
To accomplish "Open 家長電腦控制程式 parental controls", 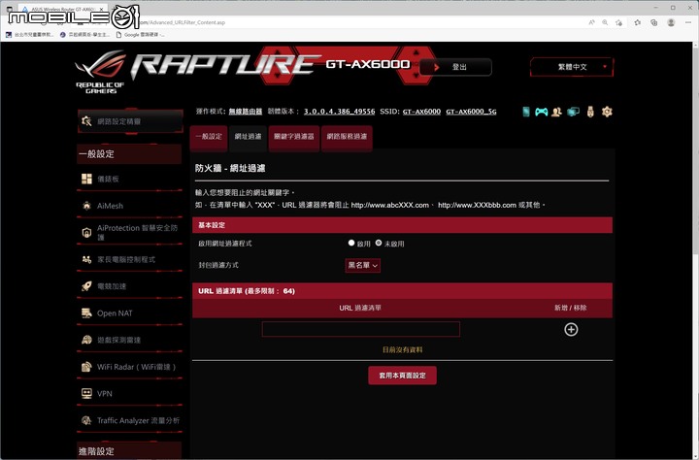I will tap(130, 259).
